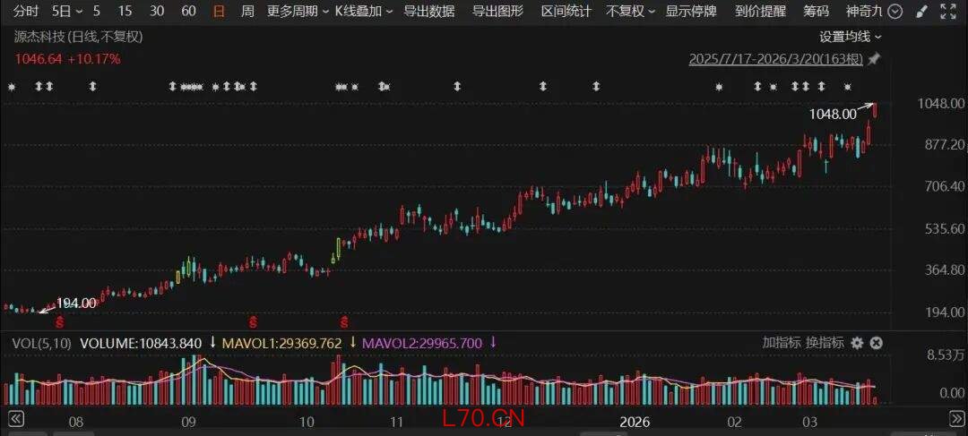
Task: Switch to the 分时 intraday tab
Action: 27,12
